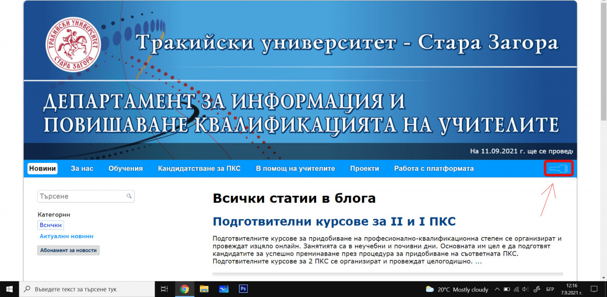Launch Photoshop from the taskbar
Viewport: 607px width, 297px height.
coord(243,289)
